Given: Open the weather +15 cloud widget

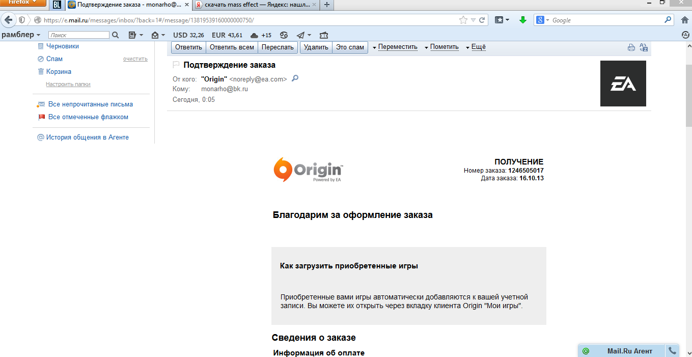Looking at the screenshot, I should tap(261, 35).
